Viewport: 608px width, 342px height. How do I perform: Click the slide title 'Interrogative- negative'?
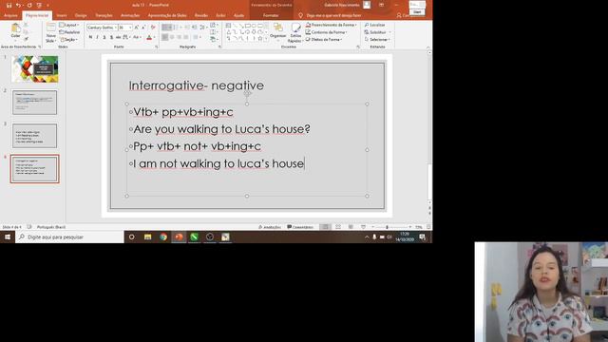click(197, 85)
